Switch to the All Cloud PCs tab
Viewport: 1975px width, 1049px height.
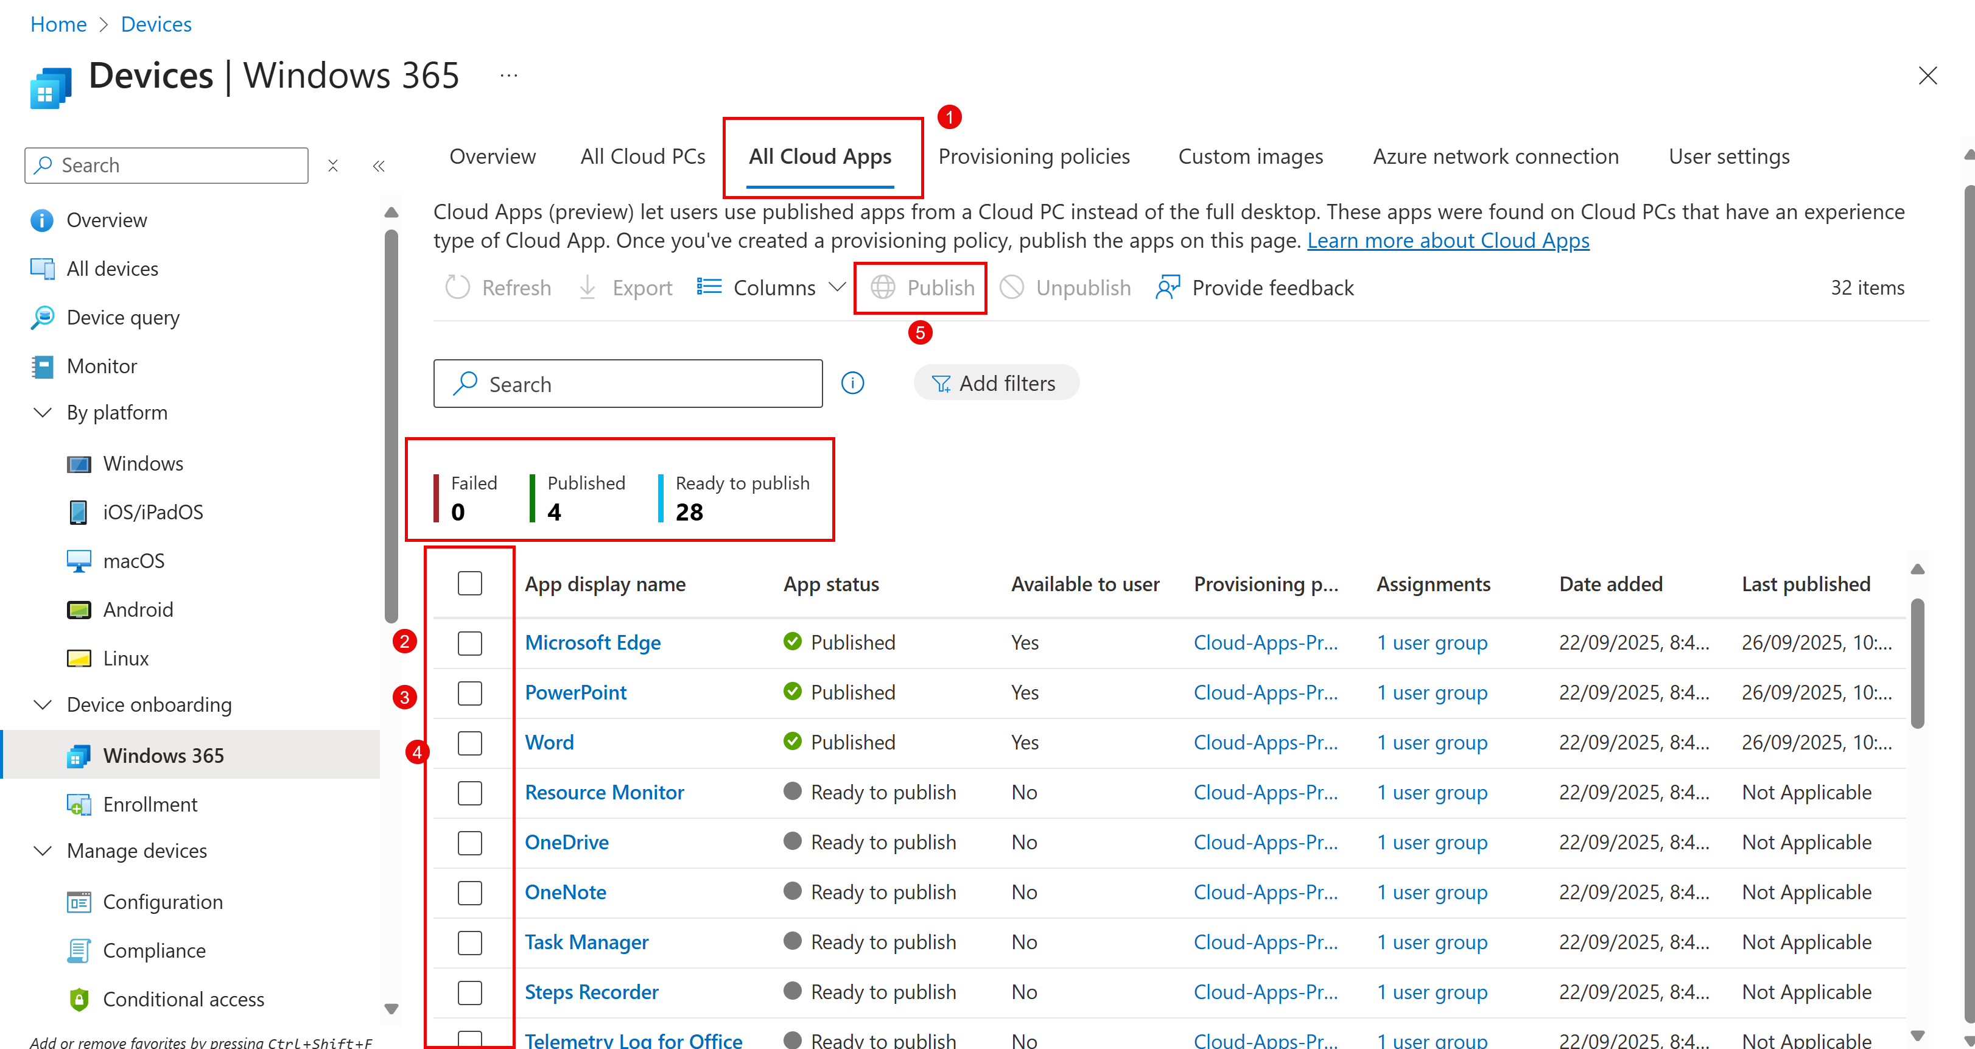(642, 156)
